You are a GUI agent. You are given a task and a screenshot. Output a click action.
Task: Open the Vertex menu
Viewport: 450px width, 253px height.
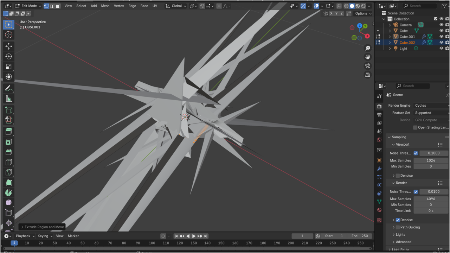[119, 6]
